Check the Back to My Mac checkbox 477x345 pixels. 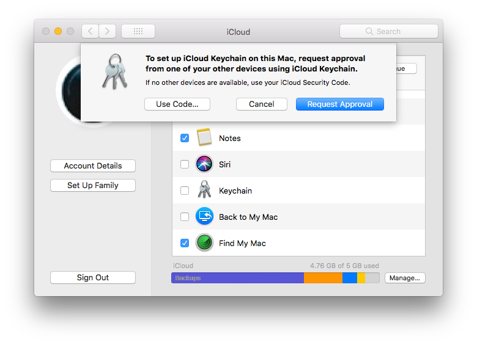click(x=185, y=217)
